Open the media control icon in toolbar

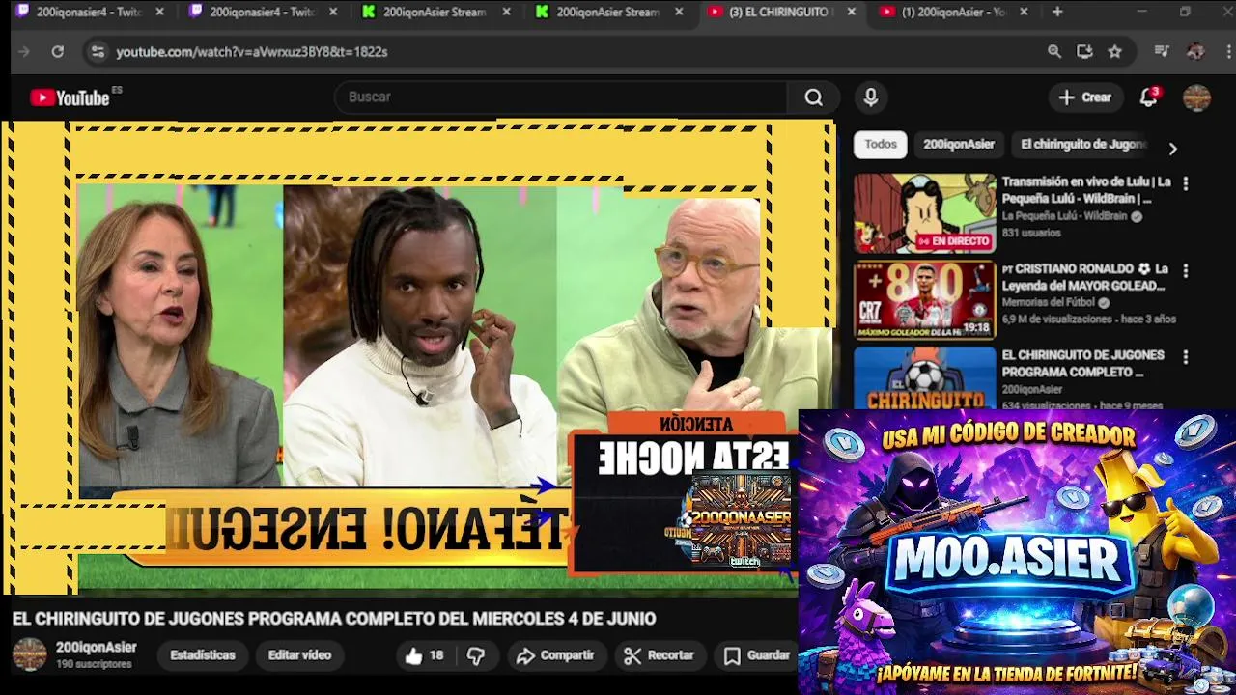pyautogui.click(x=1162, y=52)
